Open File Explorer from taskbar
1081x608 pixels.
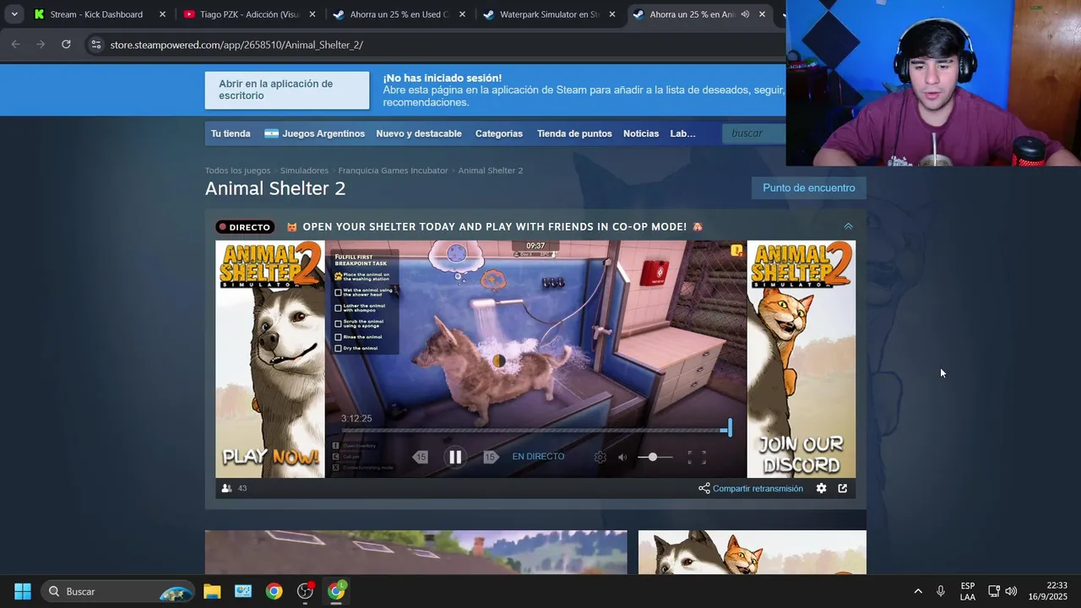coord(212,591)
